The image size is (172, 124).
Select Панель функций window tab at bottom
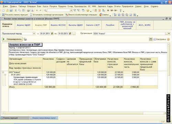coord(14,118)
